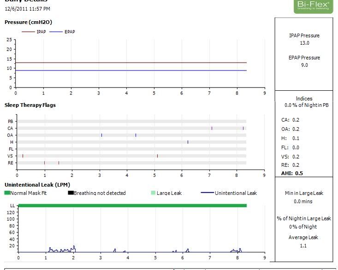Click the OA event marker after hour 4
Screen dimensions: 338x270
point(136,135)
